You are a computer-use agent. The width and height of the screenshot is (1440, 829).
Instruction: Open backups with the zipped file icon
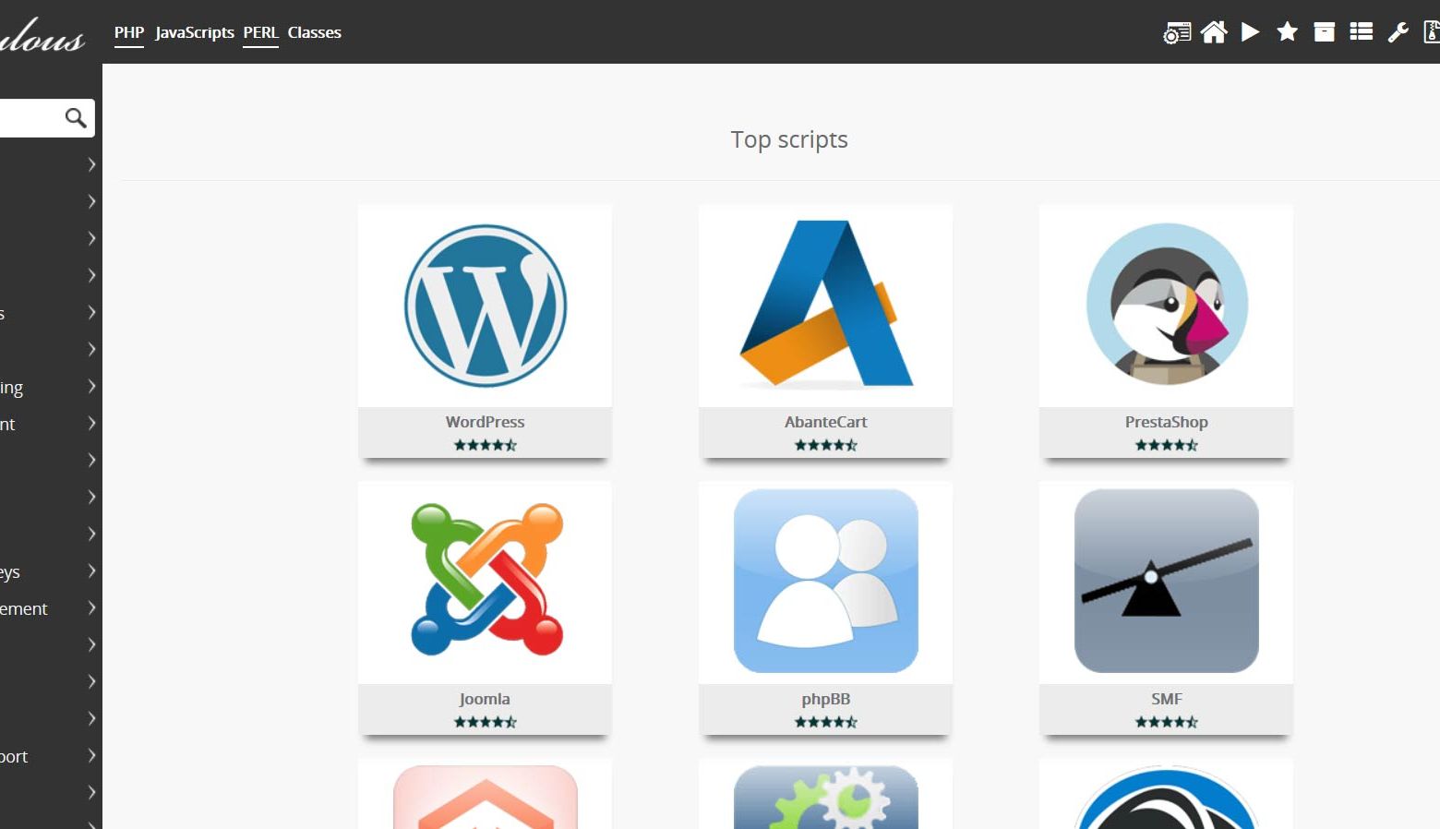pos(1432,32)
